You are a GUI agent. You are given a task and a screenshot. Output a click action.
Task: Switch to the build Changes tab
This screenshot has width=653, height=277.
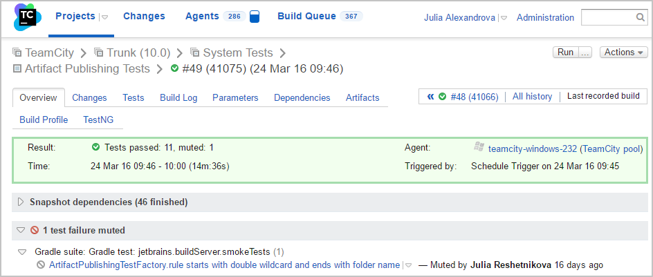pos(89,97)
